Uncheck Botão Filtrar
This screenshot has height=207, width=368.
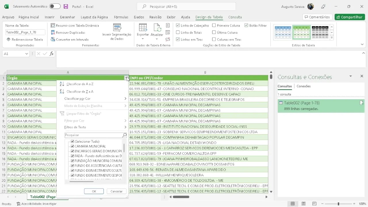tap(246, 26)
